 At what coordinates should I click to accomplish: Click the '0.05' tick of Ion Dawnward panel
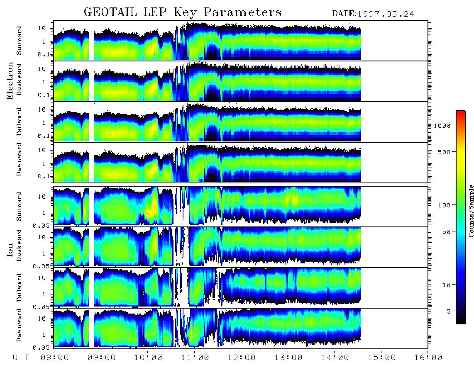41,348
